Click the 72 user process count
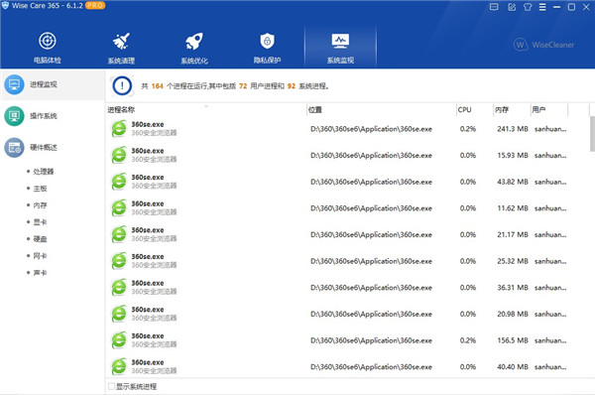Image resolution: width=595 pixels, height=395 pixels. [243, 86]
